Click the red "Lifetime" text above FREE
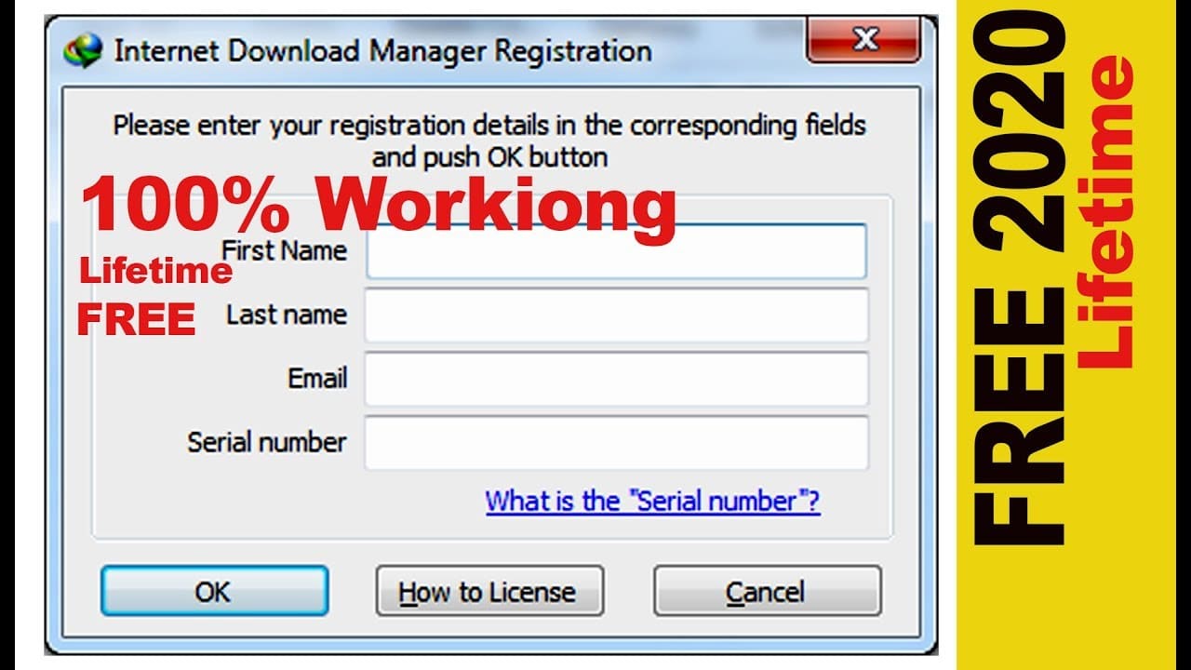The width and height of the screenshot is (1191, 670). 155,271
